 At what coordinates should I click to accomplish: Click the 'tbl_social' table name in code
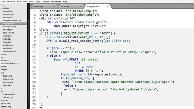(89, 59)
